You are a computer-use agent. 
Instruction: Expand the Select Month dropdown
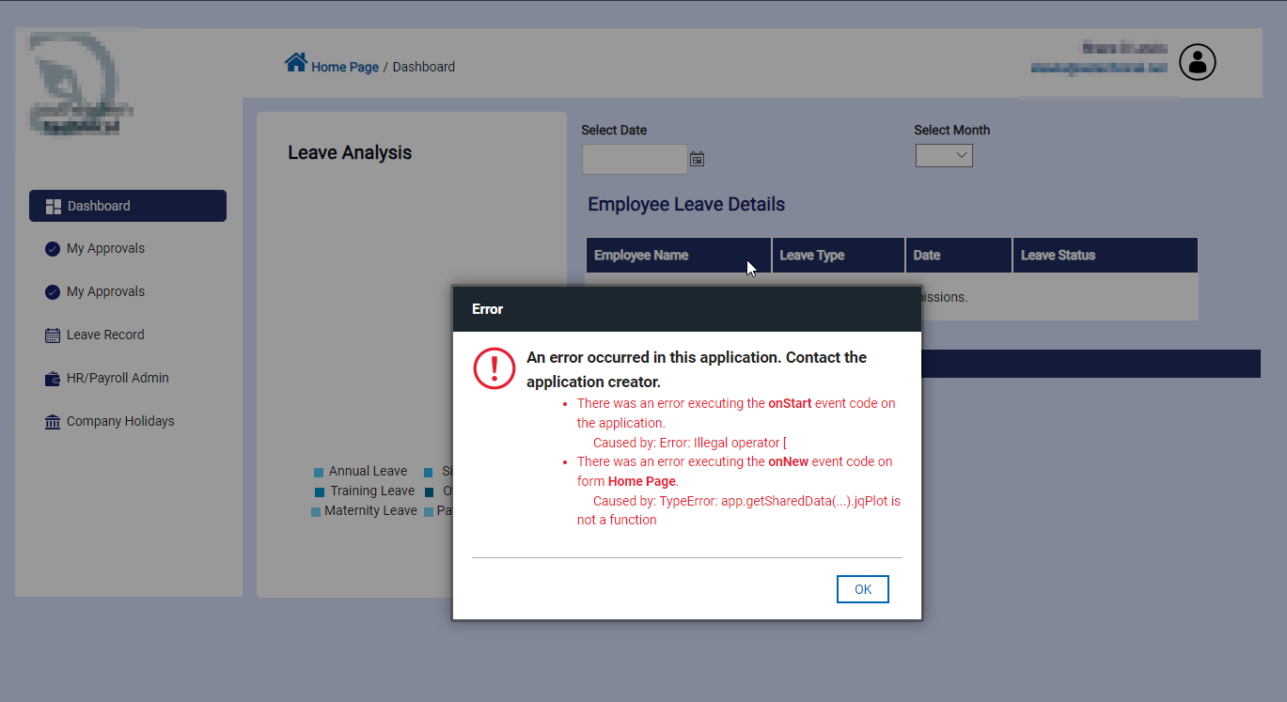point(944,156)
